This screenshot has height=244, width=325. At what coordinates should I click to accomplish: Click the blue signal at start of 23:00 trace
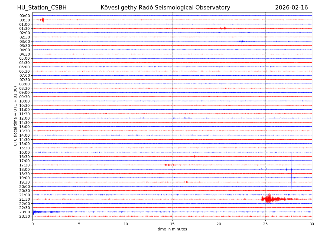(x=34, y=212)
